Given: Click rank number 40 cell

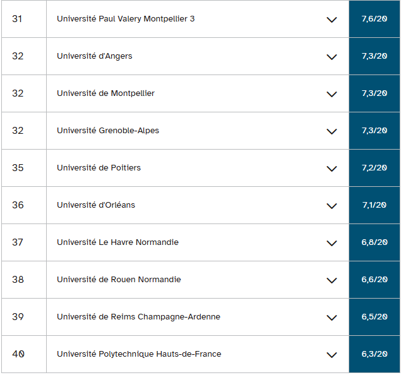Looking at the screenshot, I should click(x=18, y=354).
